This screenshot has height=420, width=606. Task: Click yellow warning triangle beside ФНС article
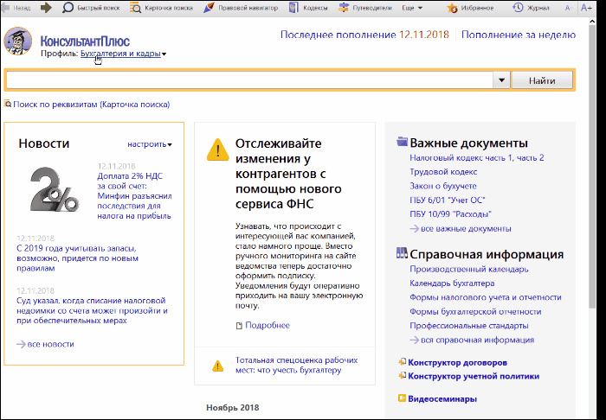218,150
